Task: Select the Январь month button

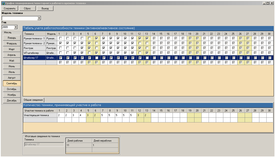Action: 12,38
